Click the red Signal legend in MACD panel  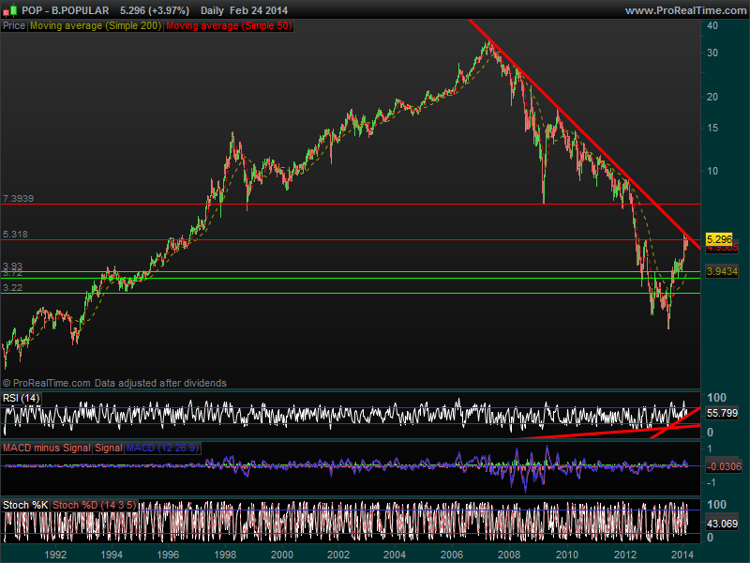109,449
